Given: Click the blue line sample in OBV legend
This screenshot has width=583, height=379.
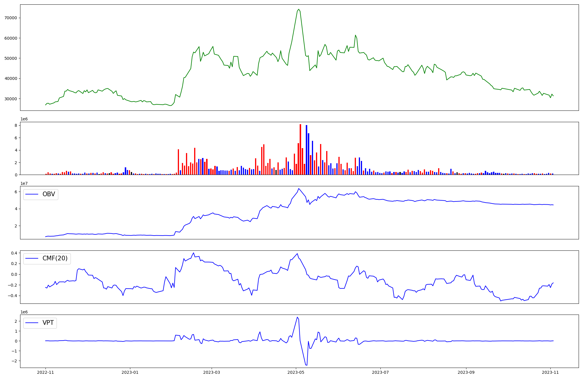Looking at the screenshot, I should (x=32, y=194).
